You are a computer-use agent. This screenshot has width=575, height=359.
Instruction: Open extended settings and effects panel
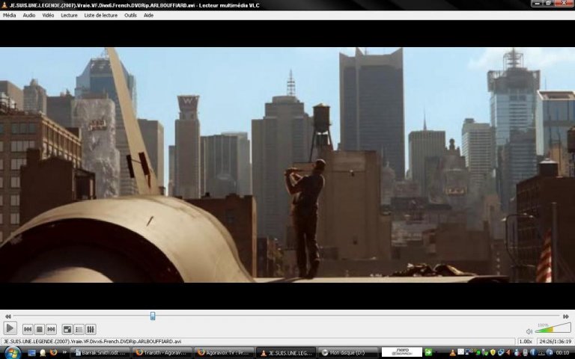pyautogui.click(x=91, y=329)
